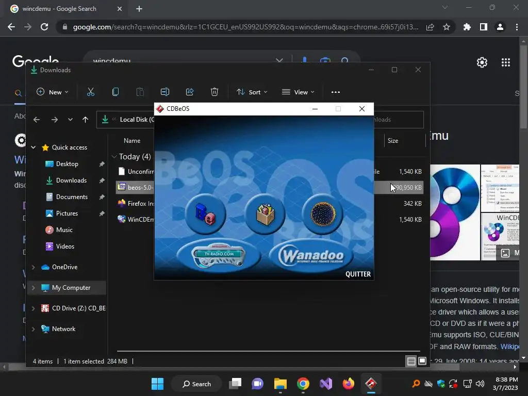The height and width of the screenshot is (396, 528).
Task: Click the Wikipedia link in Google panel
Action: [510, 346]
